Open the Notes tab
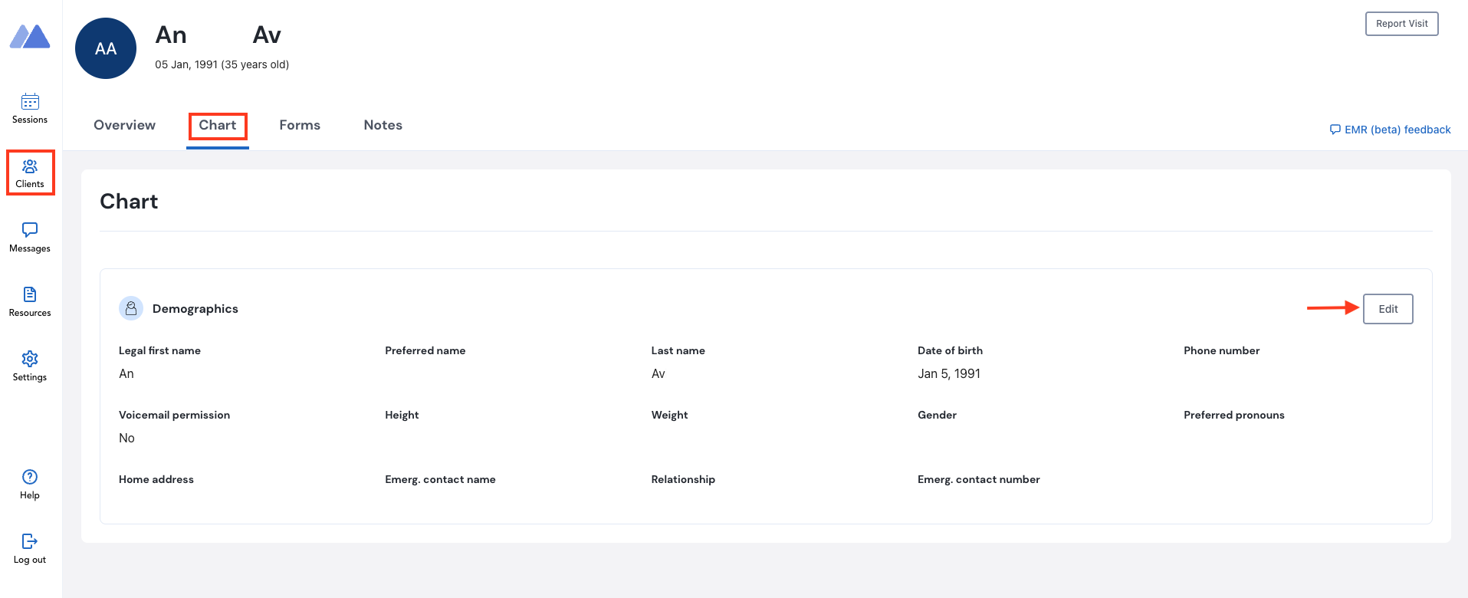Image resolution: width=1468 pixels, height=598 pixels. click(x=383, y=125)
